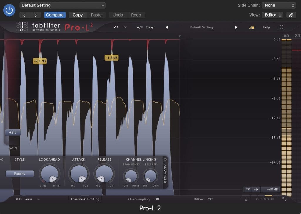Click the resize corner arrows icon
301x214 pixels.
click(284, 199)
